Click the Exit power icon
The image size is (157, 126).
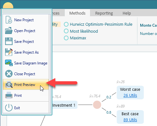click(9, 108)
